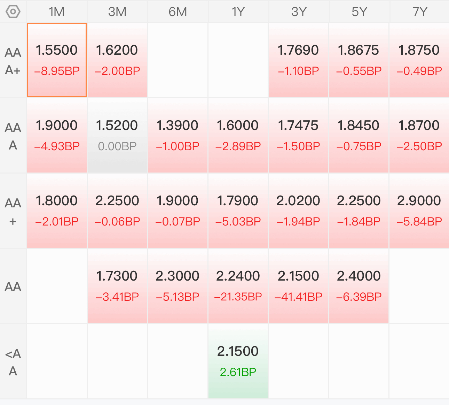
Task: Open AAA 3M cell showing 0.00BP
Action: pos(117,136)
